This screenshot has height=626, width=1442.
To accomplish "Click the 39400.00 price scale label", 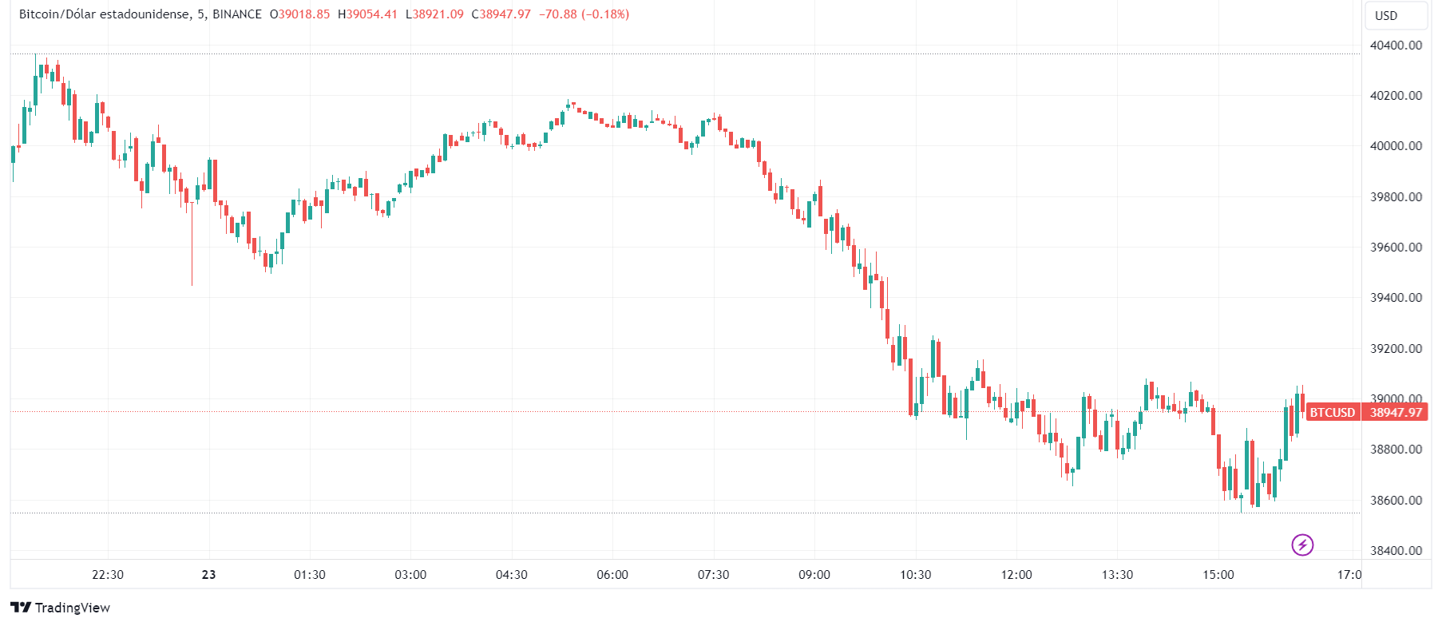I will [1396, 298].
